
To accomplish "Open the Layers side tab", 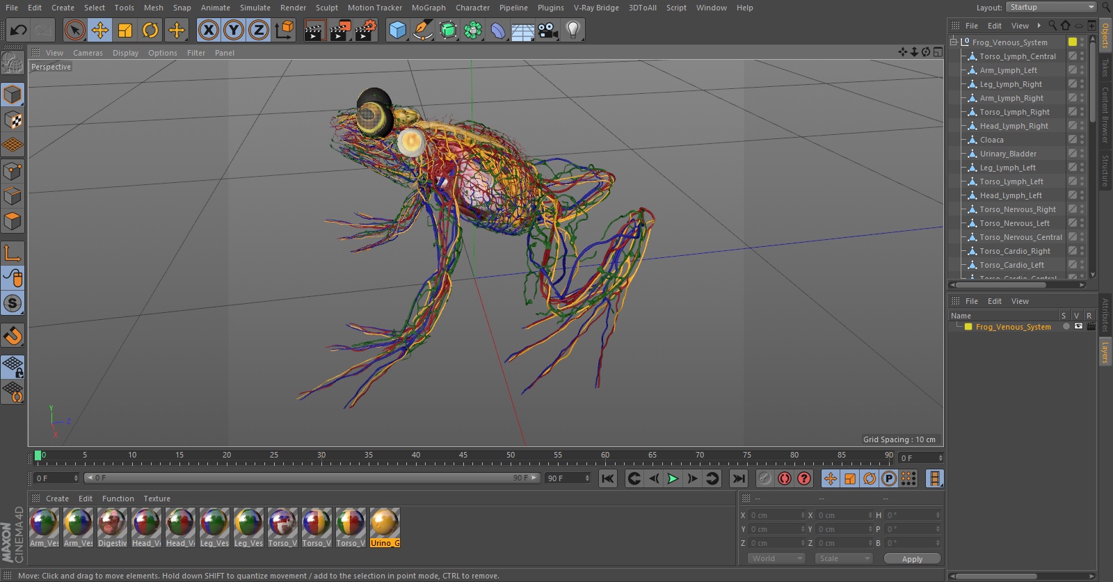I will tap(1105, 353).
